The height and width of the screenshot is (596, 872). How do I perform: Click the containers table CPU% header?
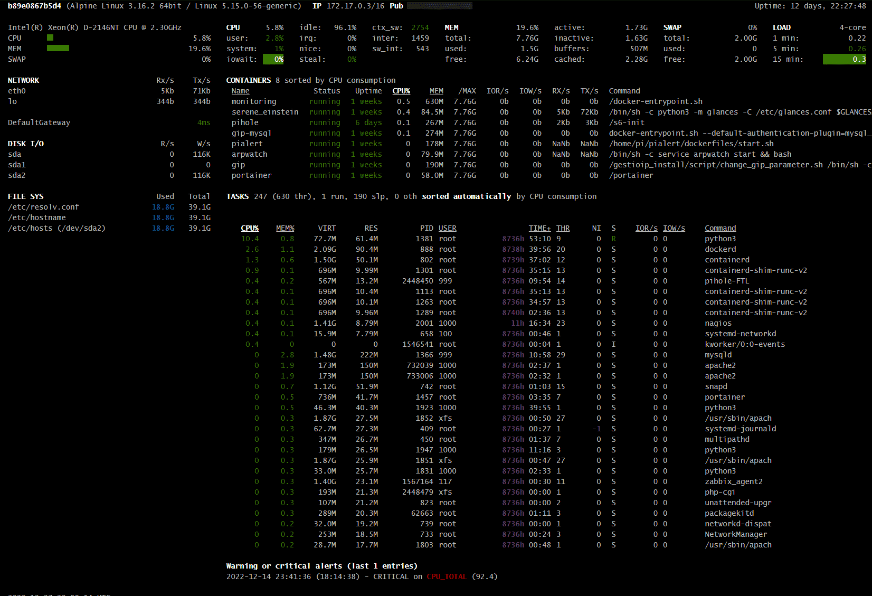coord(401,91)
